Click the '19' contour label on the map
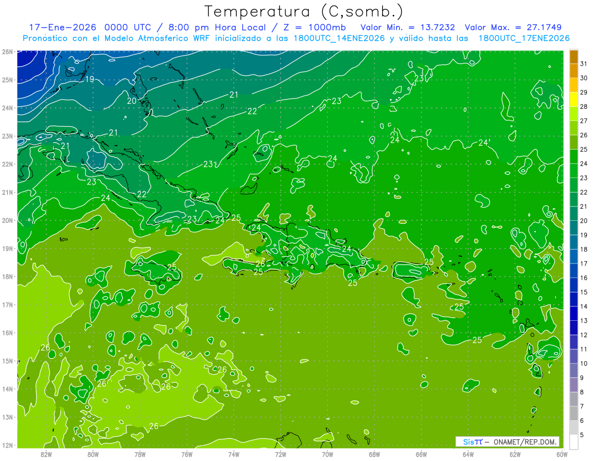The height and width of the screenshot is (461, 597). [90, 79]
